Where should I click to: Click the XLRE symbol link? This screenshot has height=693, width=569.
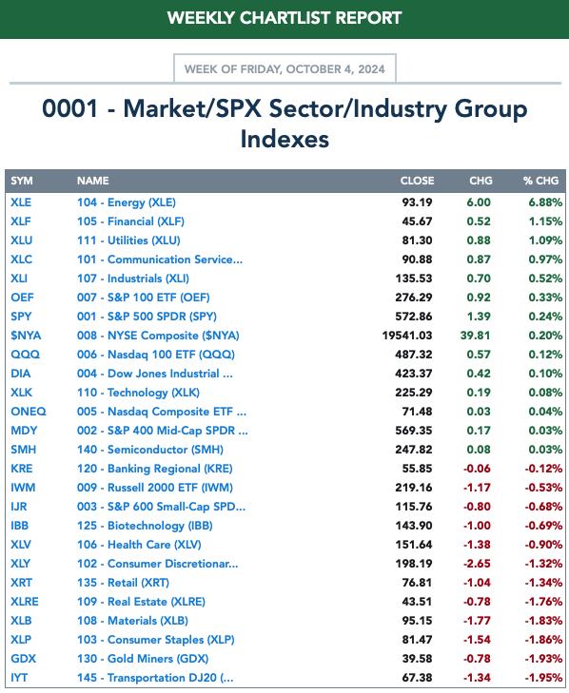[x=25, y=602]
